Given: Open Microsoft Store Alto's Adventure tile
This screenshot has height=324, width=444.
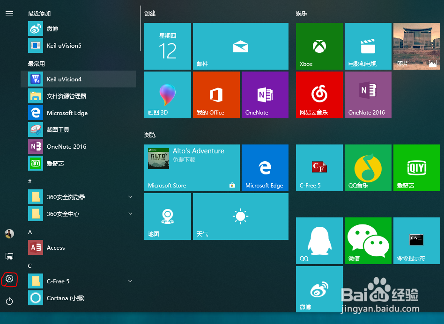Looking at the screenshot, I should coord(192,168).
